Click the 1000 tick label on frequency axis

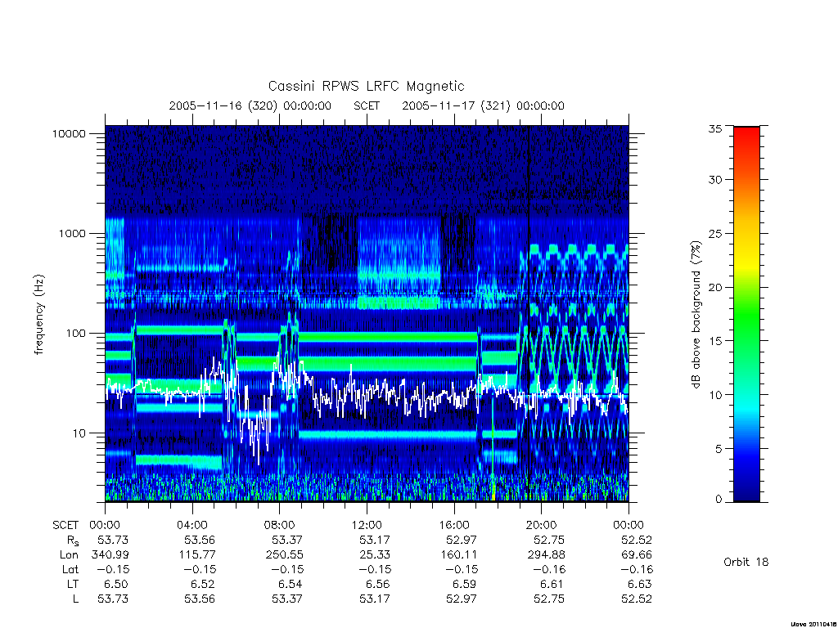click(72, 233)
